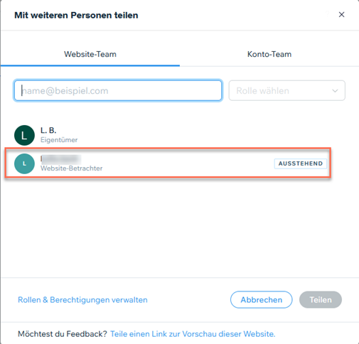Open Teile einen Link zur Vorschau link
The height and width of the screenshot is (344, 359).
click(193, 334)
